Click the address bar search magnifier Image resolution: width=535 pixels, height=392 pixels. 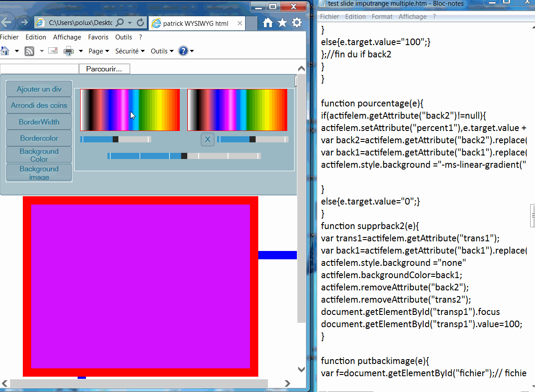(x=120, y=22)
